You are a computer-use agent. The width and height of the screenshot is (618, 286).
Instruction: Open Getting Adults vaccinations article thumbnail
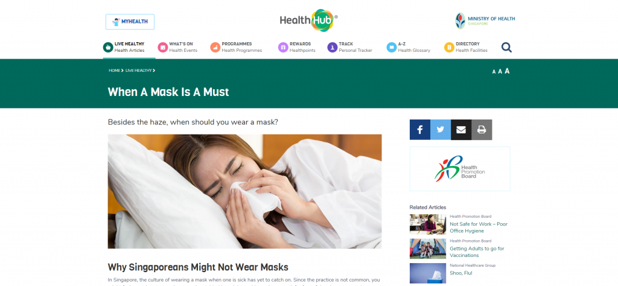(428, 249)
